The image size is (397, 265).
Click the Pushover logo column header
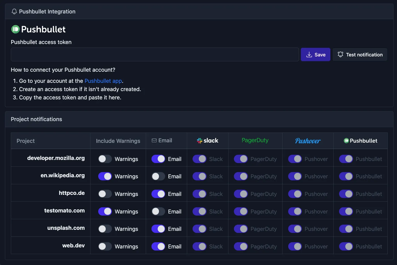tap(308, 141)
